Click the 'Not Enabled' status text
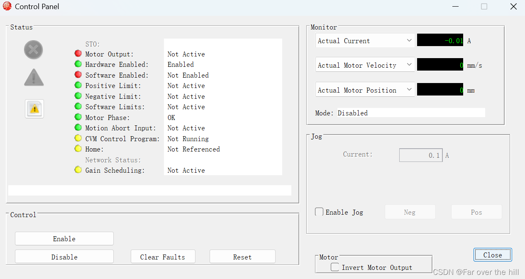525x279 pixels. click(x=188, y=75)
